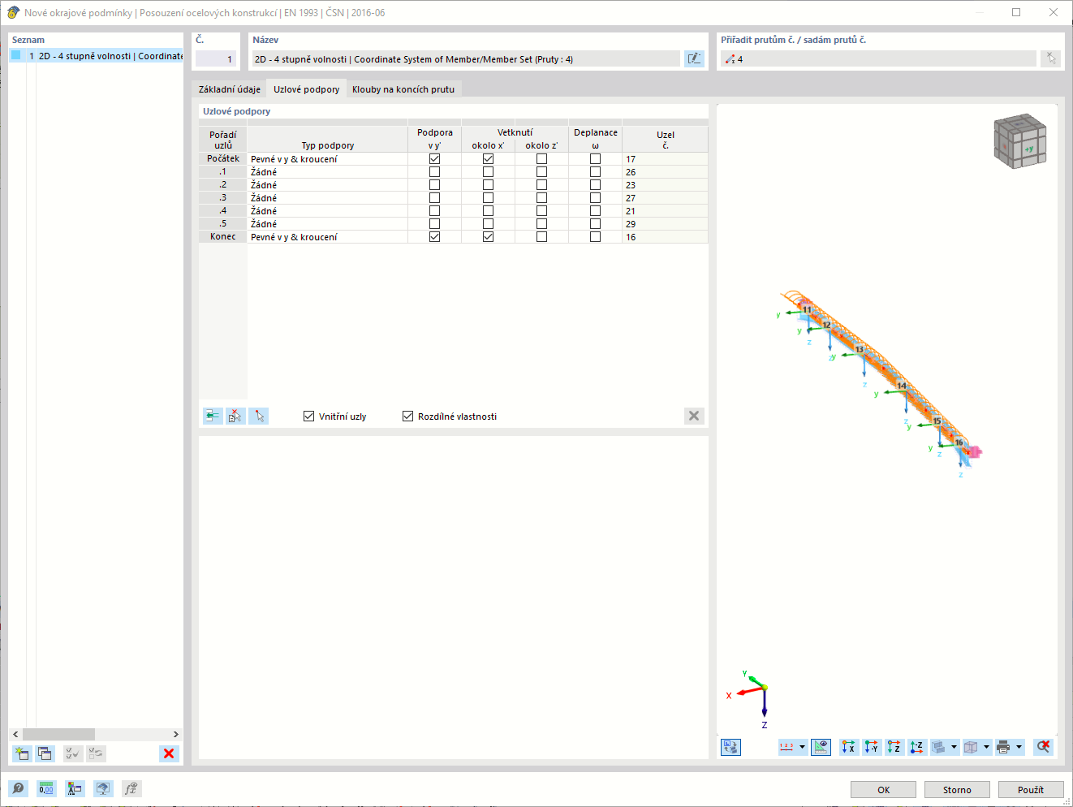This screenshot has height=807, width=1073.
Task: Select the "Pevné v y & kroucení" cell in Konec row
Action: (327, 237)
